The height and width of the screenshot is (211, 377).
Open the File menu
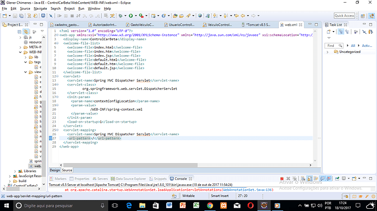click(4, 9)
